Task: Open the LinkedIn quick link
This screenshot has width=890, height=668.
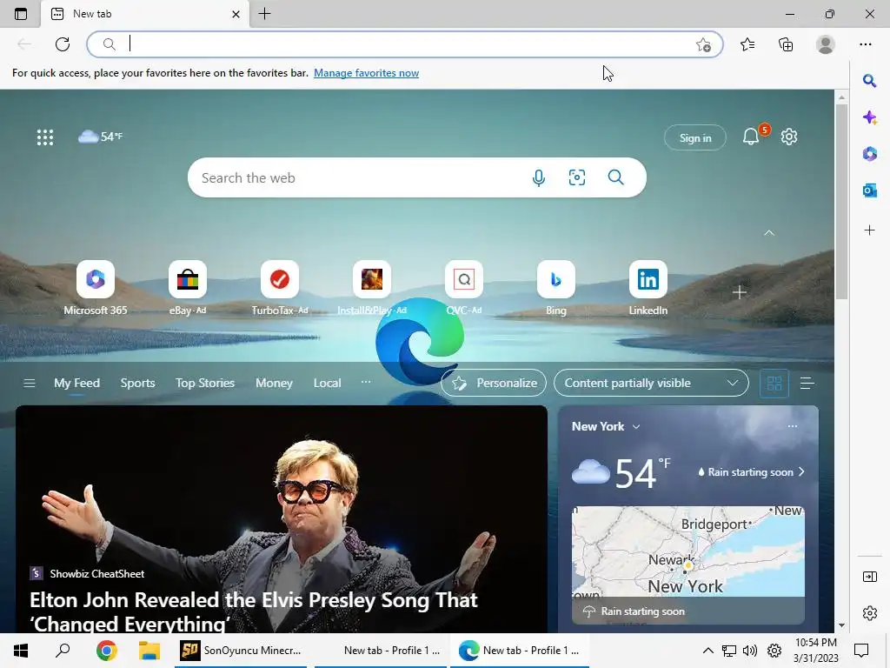Action: (648, 288)
